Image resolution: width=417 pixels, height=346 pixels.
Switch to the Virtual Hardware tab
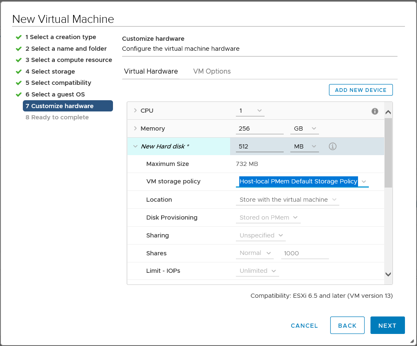151,72
